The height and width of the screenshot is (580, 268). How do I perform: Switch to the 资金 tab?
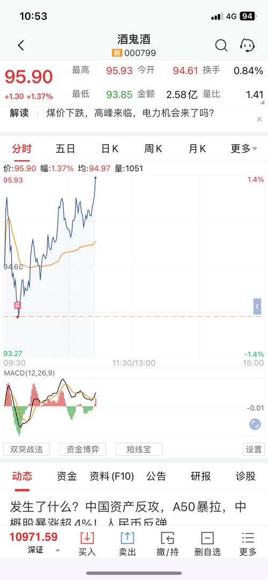[66, 476]
